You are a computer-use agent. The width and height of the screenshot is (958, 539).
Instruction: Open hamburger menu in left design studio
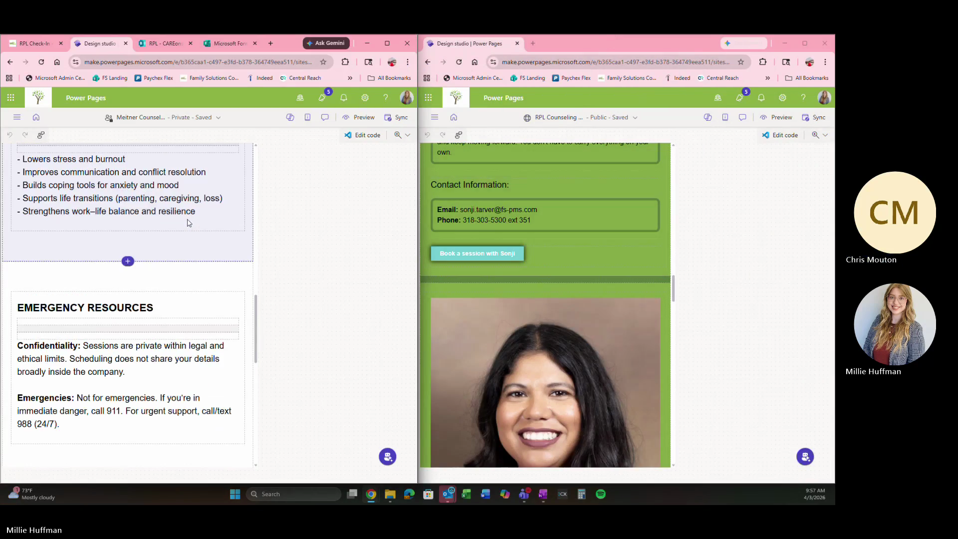coord(17,117)
